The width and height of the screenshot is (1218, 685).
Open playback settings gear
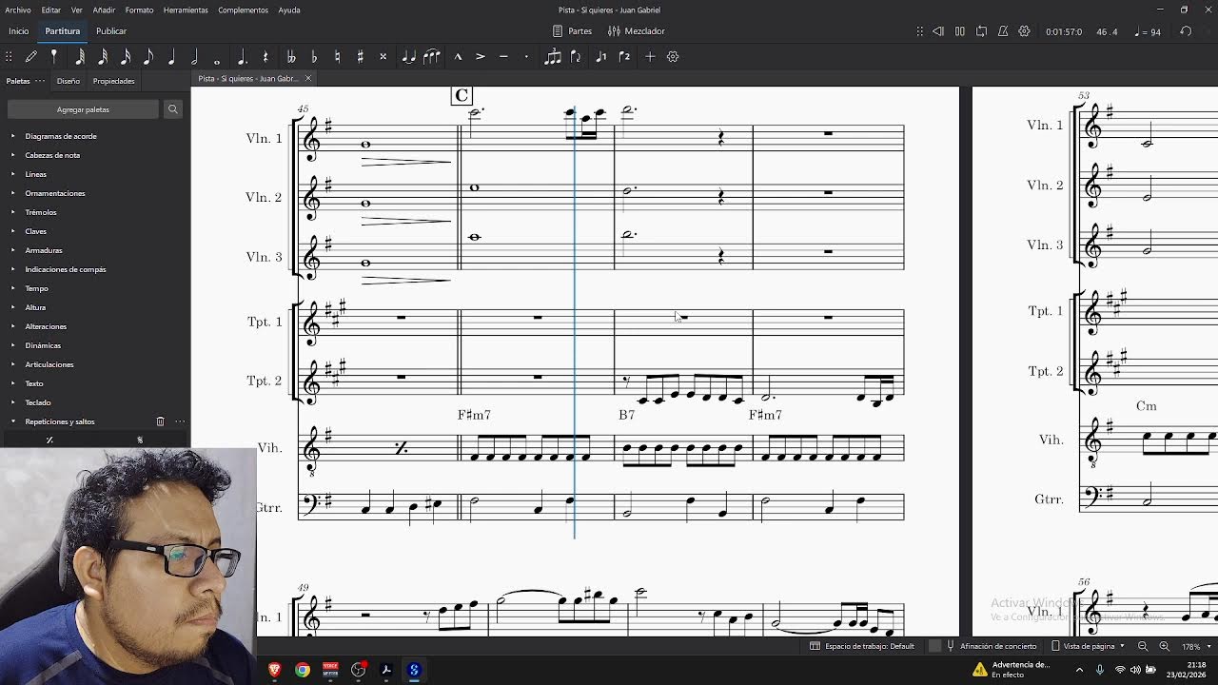point(1025,31)
